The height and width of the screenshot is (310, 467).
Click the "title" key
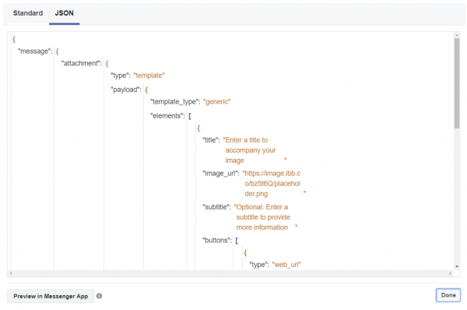point(211,140)
